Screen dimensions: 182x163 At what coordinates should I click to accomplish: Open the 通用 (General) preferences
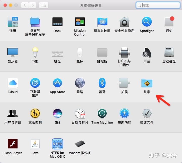pos(13,22)
